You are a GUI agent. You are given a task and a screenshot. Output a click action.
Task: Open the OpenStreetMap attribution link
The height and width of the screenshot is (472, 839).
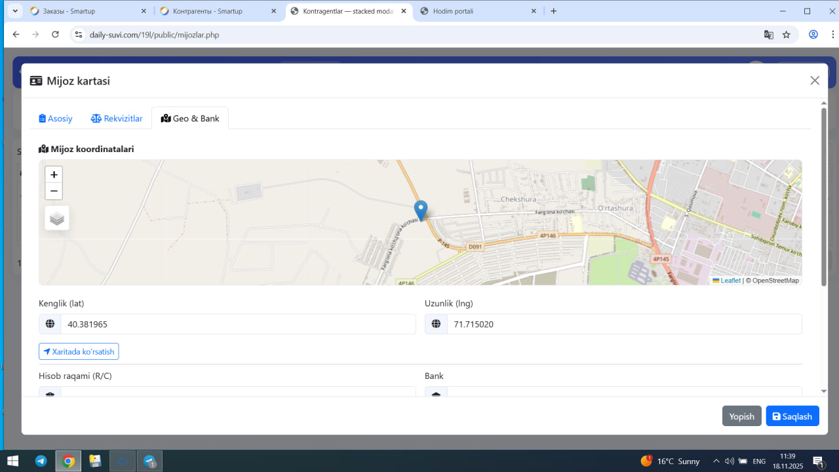click(775, 281)
